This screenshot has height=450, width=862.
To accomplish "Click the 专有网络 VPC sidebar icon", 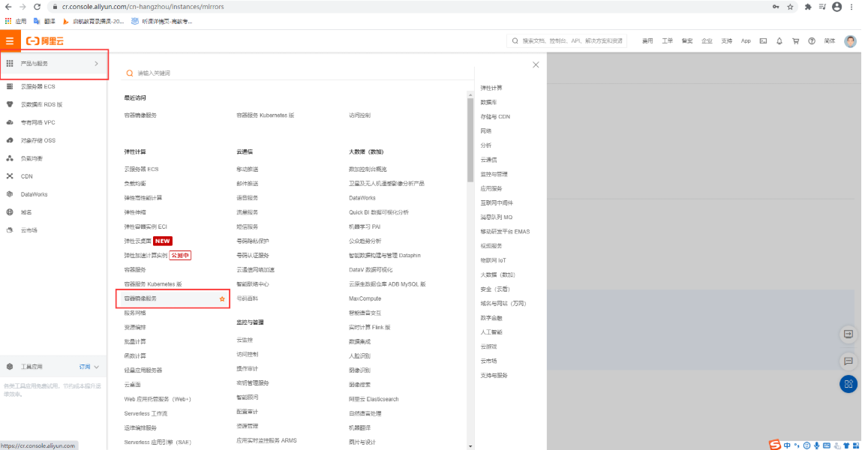I will [x=10, y=122].
